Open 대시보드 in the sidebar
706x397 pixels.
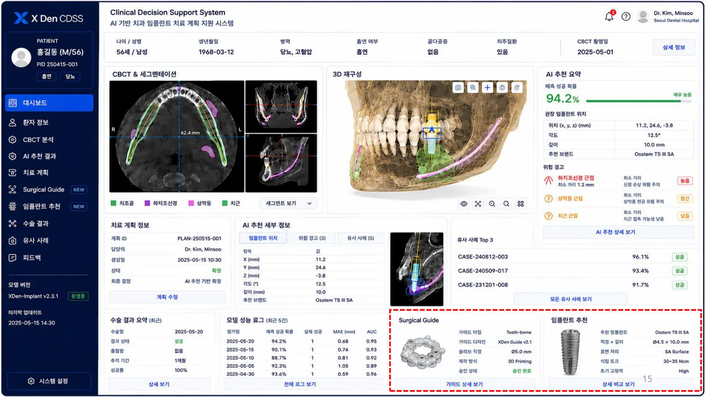(49, 103)
